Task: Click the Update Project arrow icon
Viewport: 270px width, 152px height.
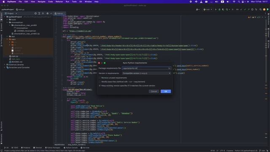Action: pyautogui.click(x=241, y=9)
